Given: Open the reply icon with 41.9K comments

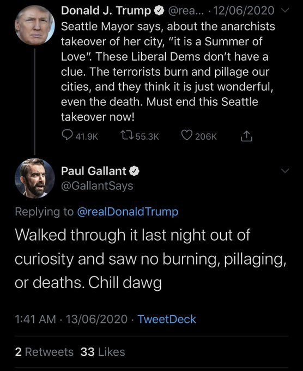Looking at the screenshot, I should pyautogui.click(x=67, y=135).
